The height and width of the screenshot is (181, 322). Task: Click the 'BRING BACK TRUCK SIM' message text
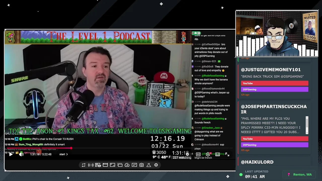272,76
